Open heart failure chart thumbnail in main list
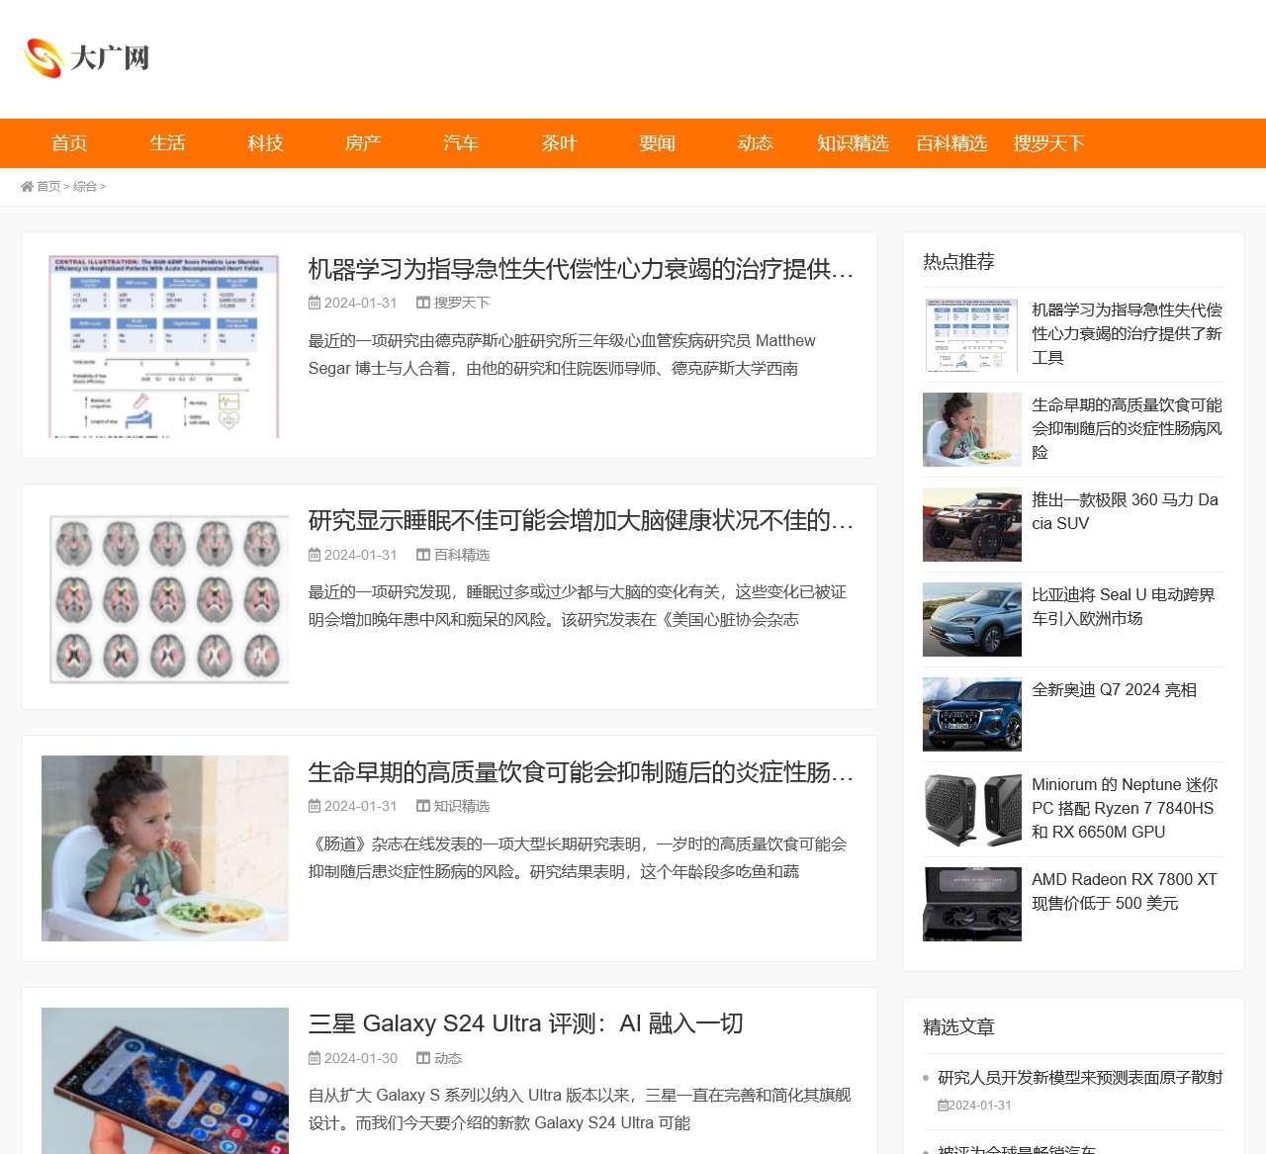Viewport: 1266px width, 1154px height. (165, 345)
